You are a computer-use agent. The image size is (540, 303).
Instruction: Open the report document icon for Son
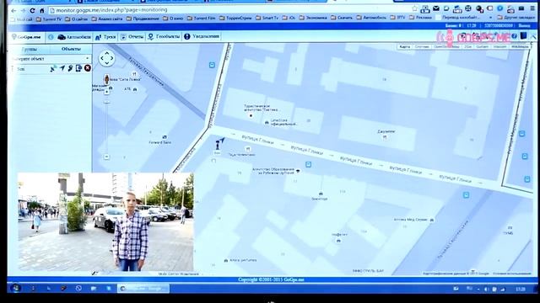click(x=78, y=68)
